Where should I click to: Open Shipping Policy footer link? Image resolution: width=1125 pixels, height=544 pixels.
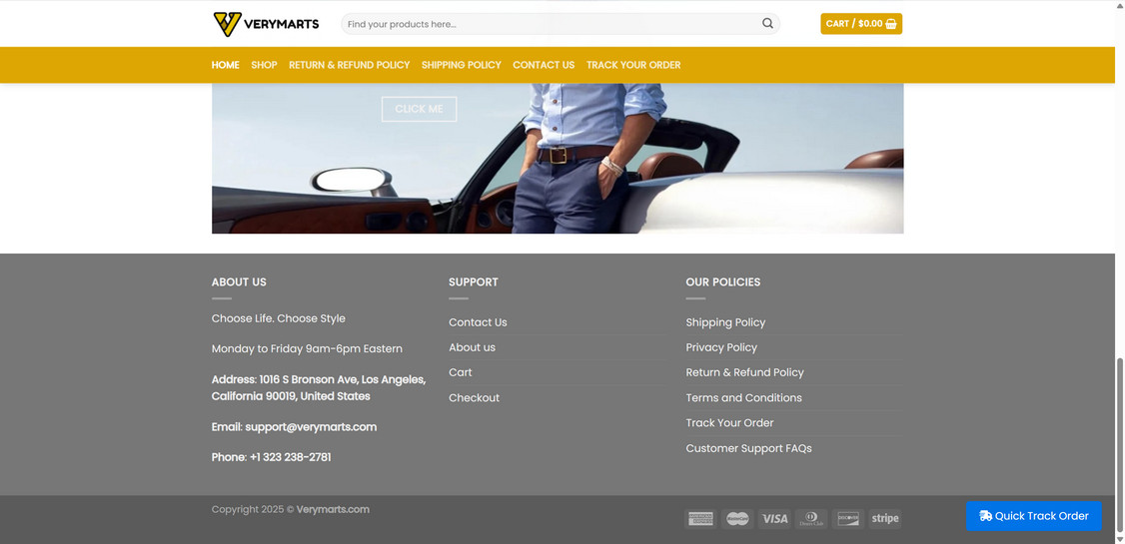pyautogui.click(x=725, y=322)
